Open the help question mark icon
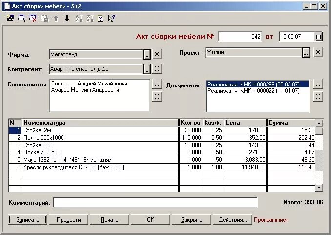This screenshot has width=331, height=235. 101,19
